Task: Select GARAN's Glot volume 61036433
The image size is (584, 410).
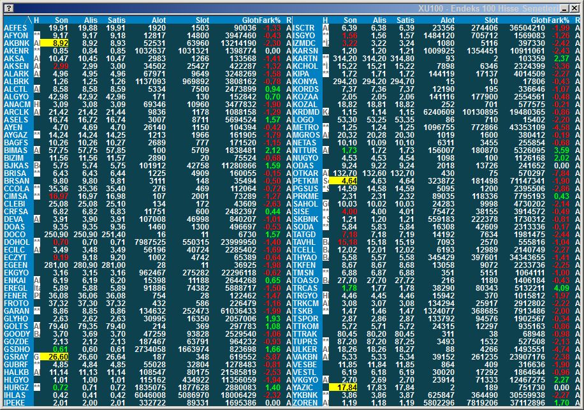Action: [238, 311]
